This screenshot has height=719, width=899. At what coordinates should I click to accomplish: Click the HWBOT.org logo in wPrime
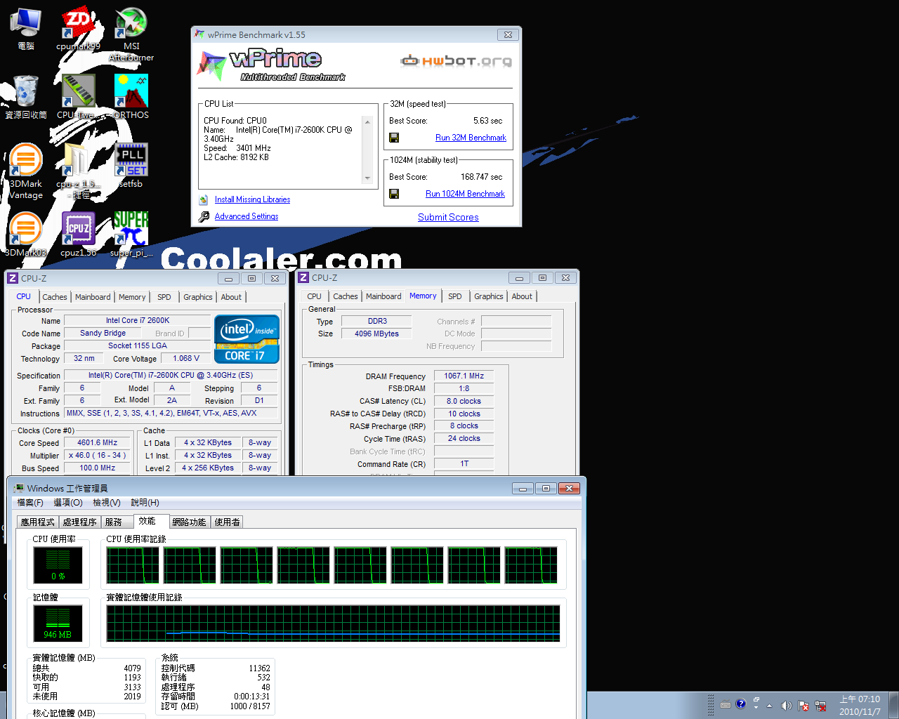pyautogui.click(x=456, y=61)
